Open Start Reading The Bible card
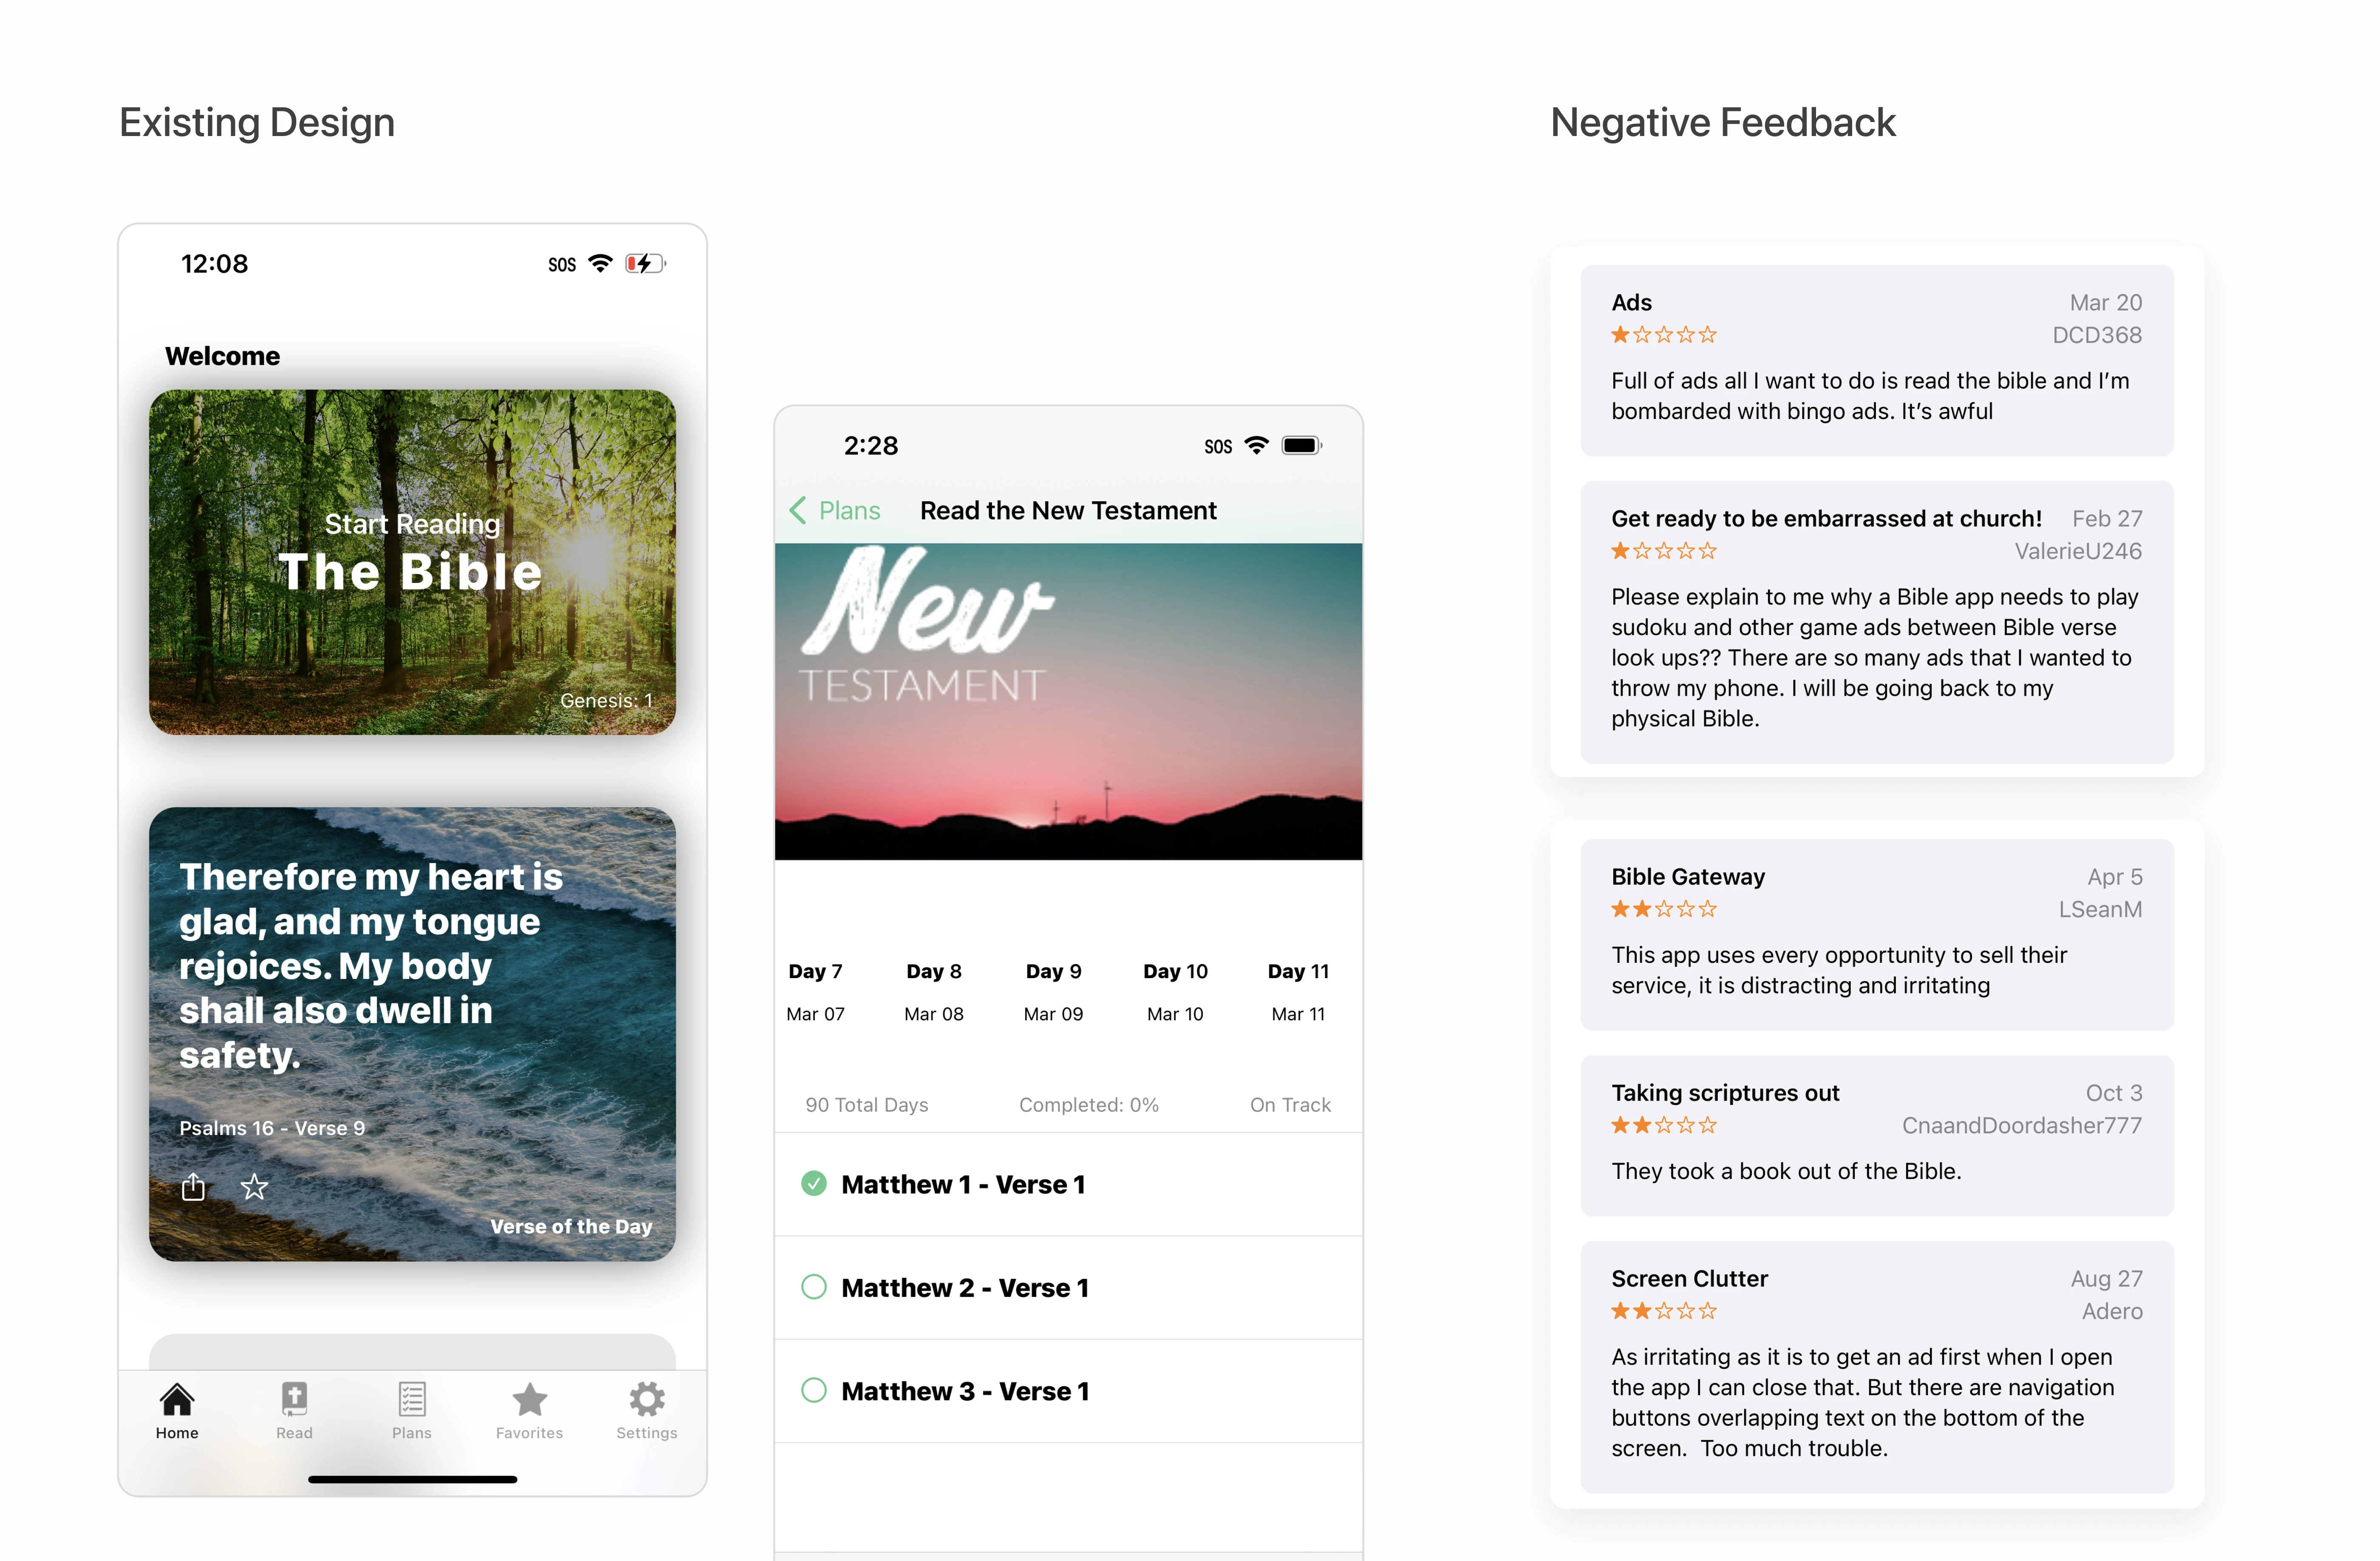The height and width of the screenshot is (1561, 2380). coord(412,562)
